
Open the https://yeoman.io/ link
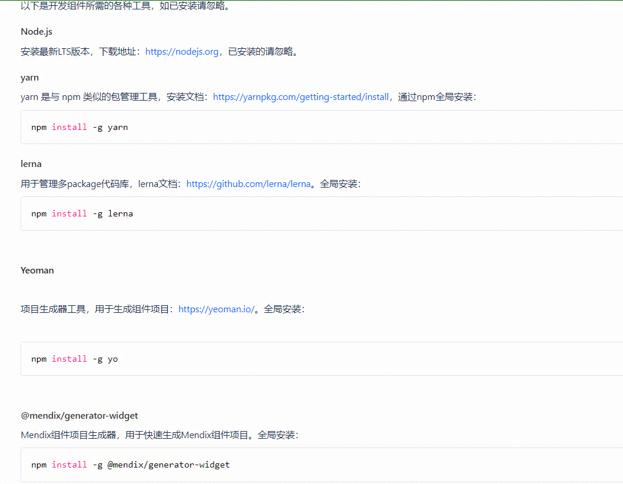pos(217,309)
